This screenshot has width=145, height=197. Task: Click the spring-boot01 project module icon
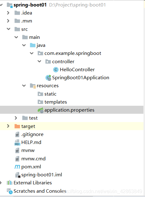pos(10,5)
